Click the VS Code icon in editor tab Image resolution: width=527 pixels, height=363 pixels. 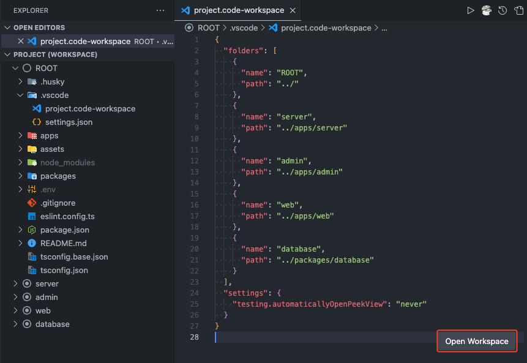pos(185,10)
